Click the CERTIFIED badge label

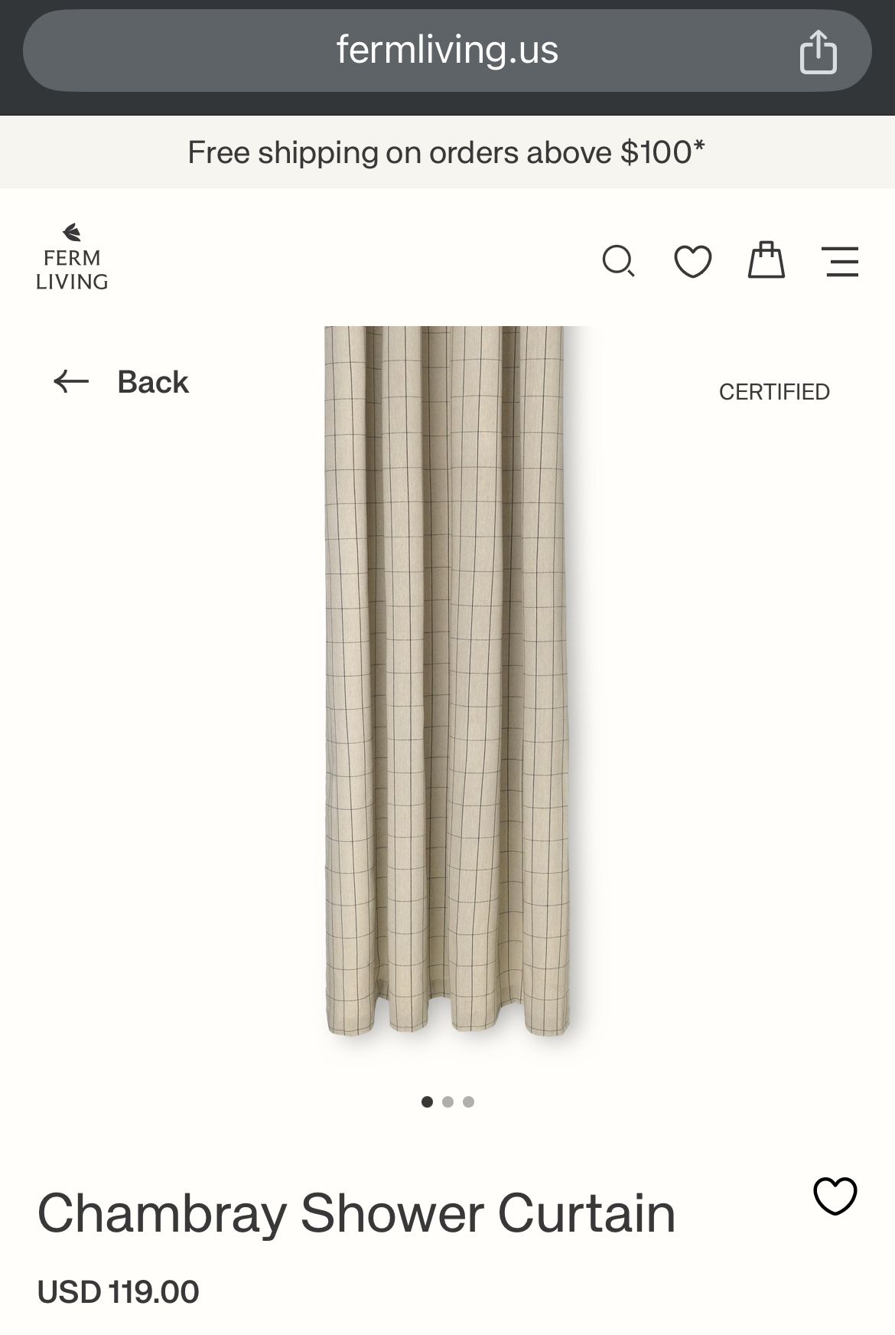click(774, 392)
